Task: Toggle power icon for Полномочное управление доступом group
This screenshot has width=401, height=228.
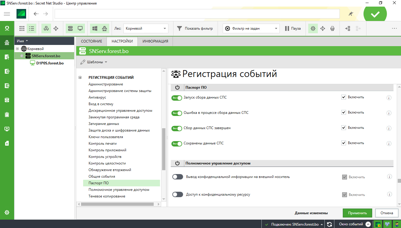Action: point(177,163)
